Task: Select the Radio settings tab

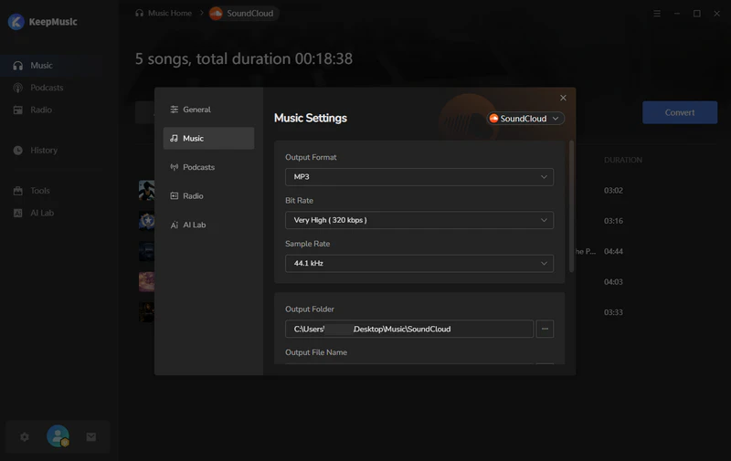Action: click(209, 196)
